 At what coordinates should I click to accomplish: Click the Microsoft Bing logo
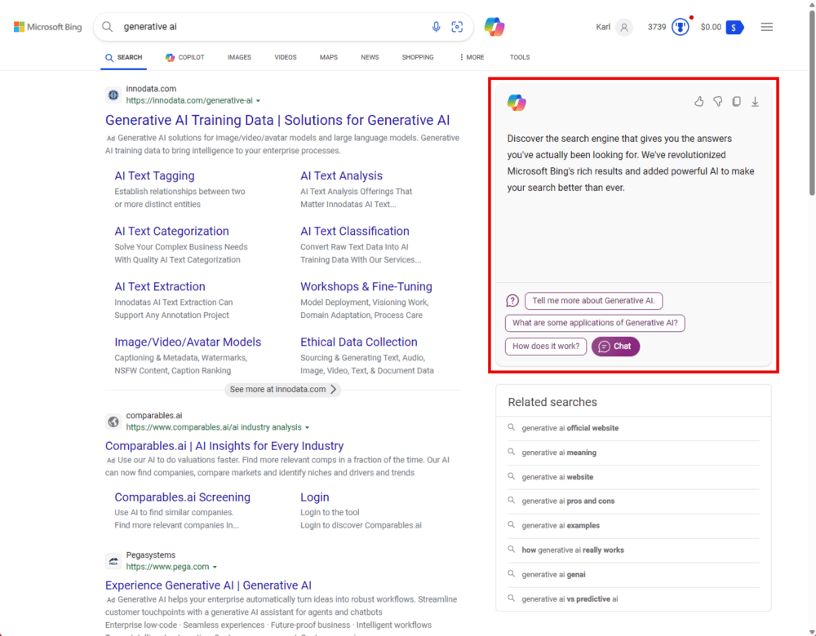point(48,27)
